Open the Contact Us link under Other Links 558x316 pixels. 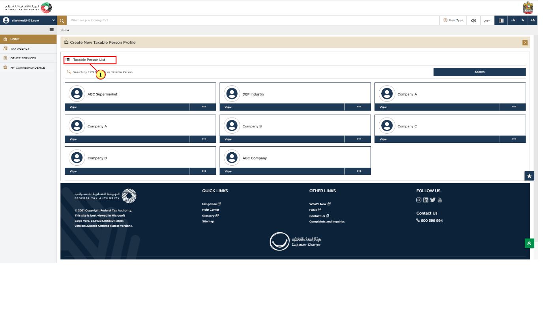tap(319, 216)
